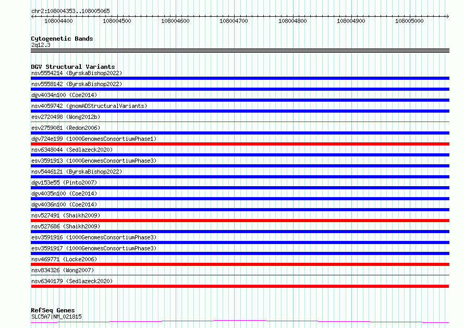Select thin blue line for nsv834326
The image size is (464, 328).
click(x=240, y=275)
